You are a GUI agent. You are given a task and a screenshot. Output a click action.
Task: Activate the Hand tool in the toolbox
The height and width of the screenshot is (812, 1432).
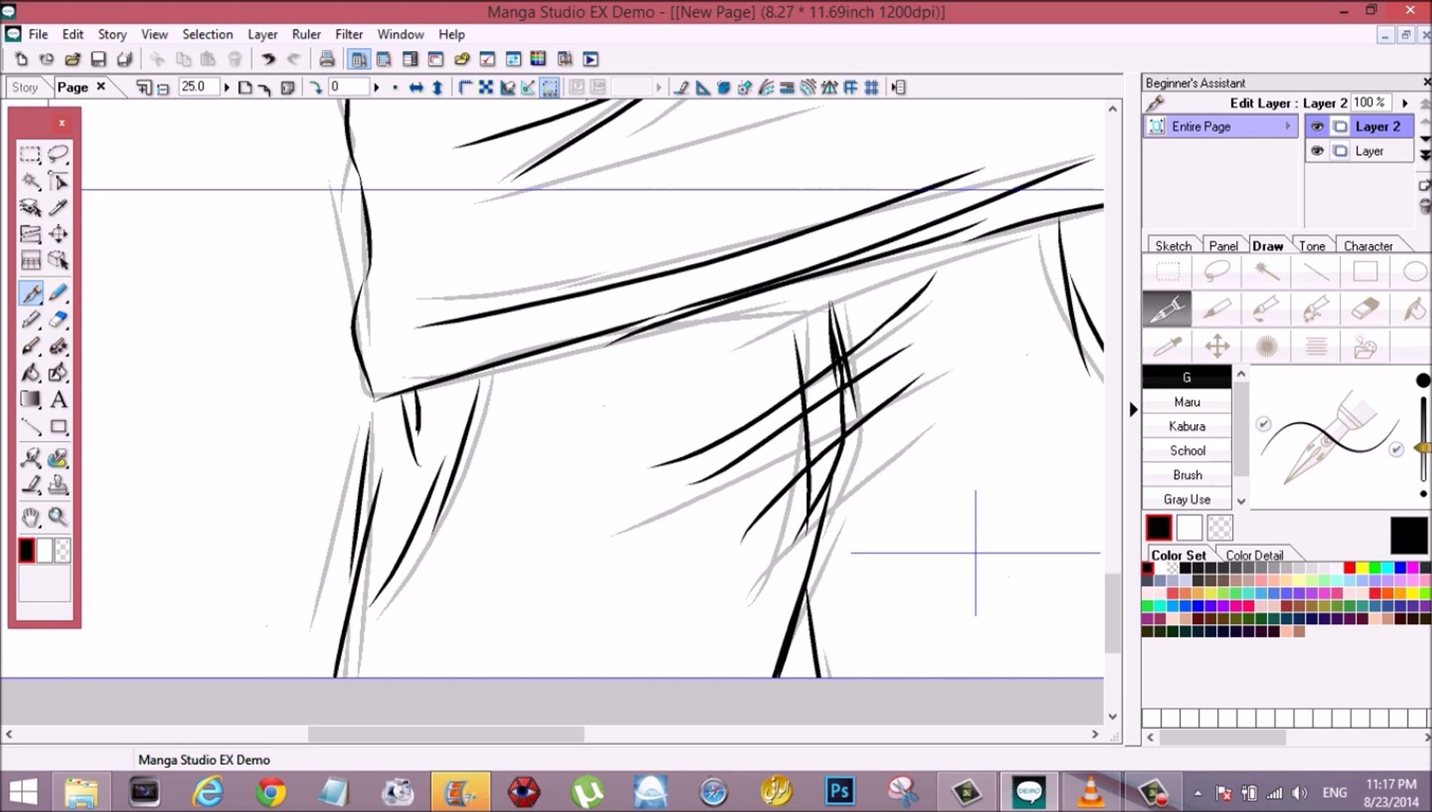click(31, 517)
